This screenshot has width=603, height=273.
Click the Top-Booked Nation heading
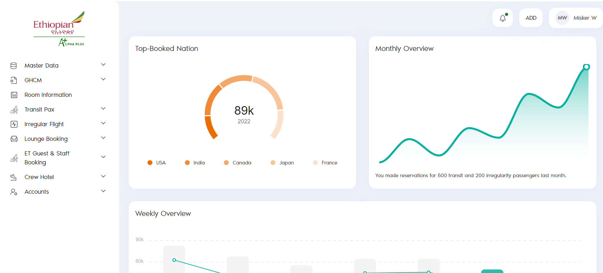pos(167,49)
